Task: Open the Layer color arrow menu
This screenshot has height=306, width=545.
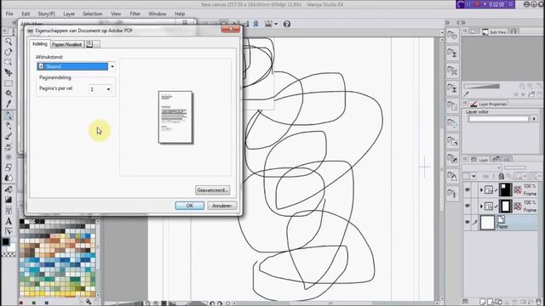Action: [534, 119]
